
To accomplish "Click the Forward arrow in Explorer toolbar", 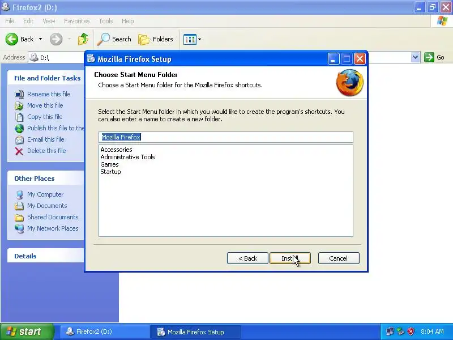I will (56, 39).
